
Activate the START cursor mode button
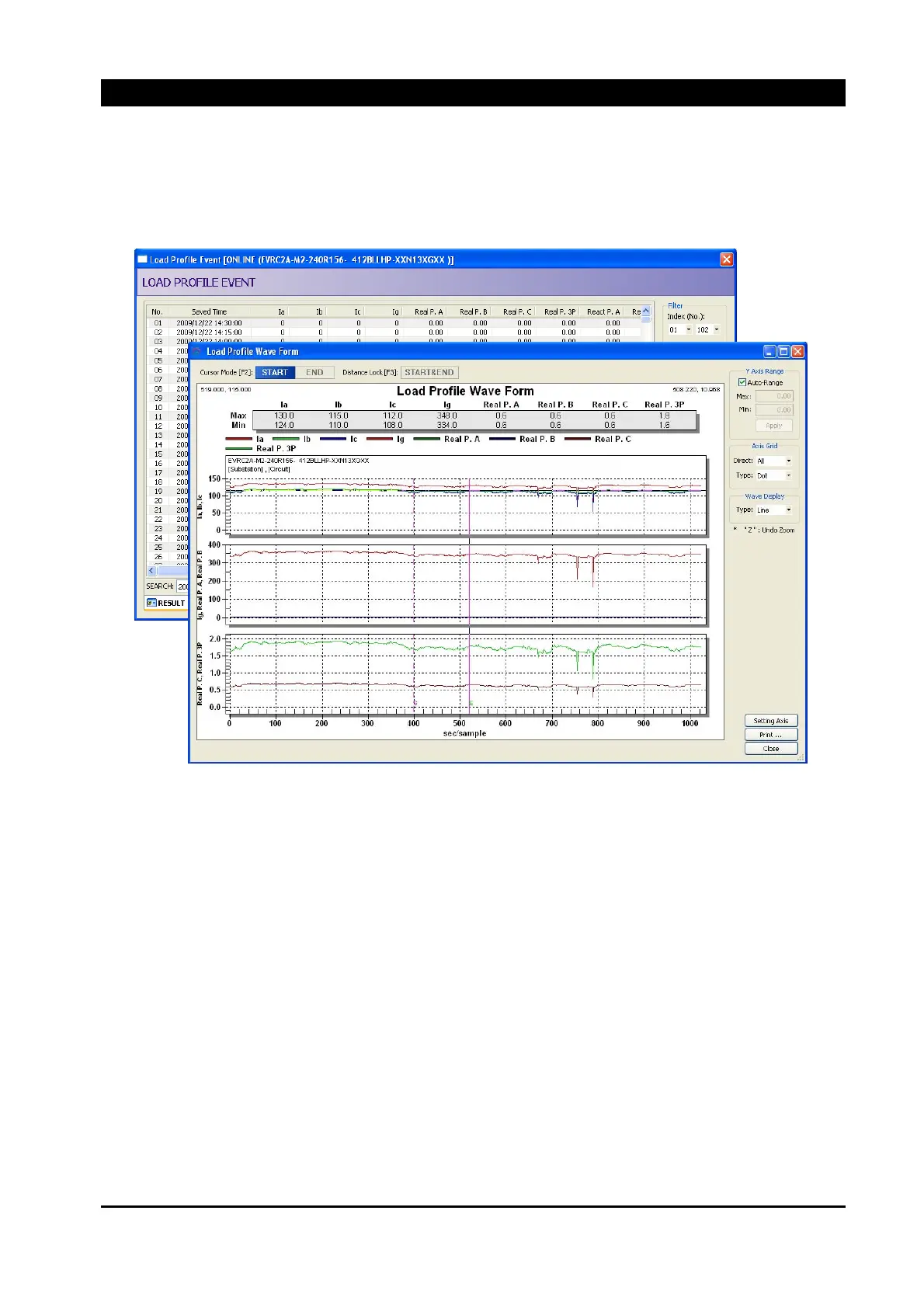coord(275,372)
